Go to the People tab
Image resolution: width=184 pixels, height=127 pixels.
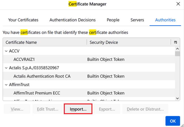click(113, 20)
